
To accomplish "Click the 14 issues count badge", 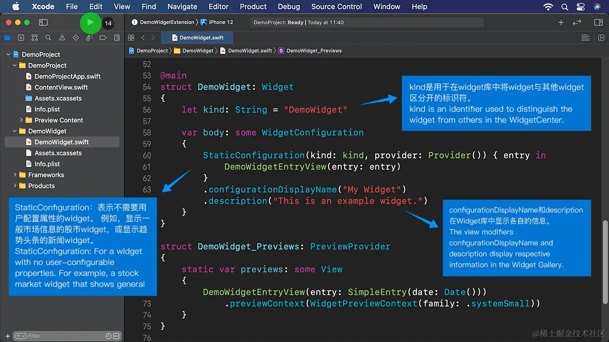I will click(108, 23).
